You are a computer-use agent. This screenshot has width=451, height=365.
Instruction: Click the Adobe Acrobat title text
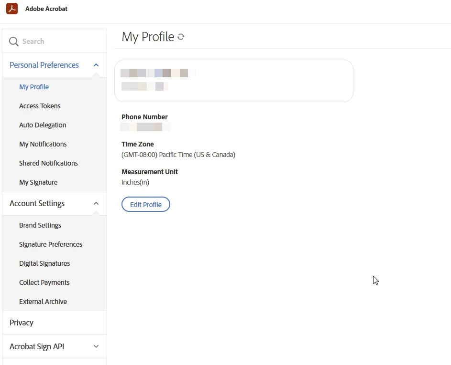tap(46, 9)
